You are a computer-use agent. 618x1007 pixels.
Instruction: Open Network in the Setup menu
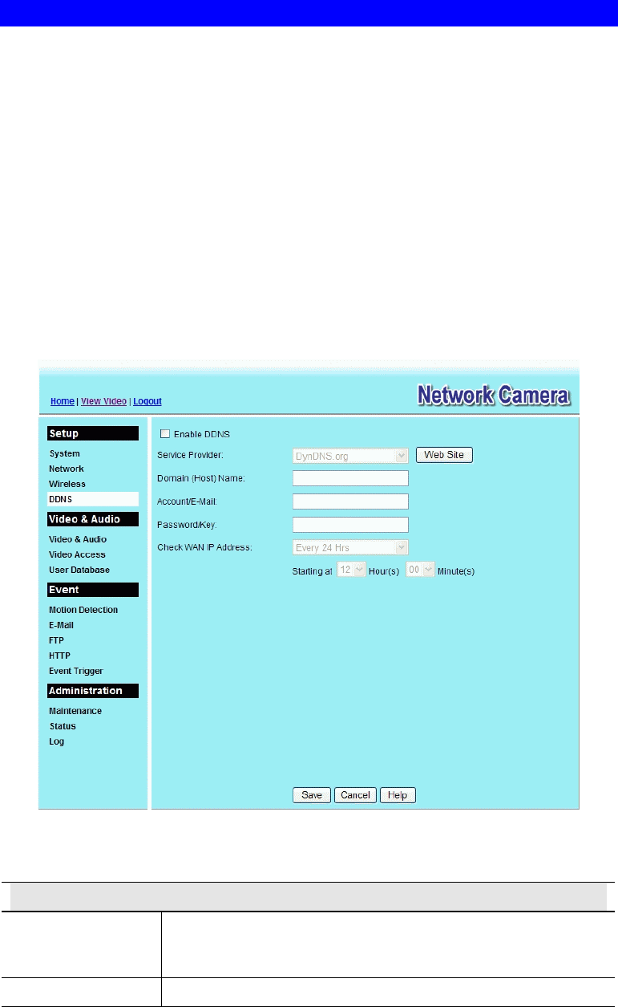(67, 469)
